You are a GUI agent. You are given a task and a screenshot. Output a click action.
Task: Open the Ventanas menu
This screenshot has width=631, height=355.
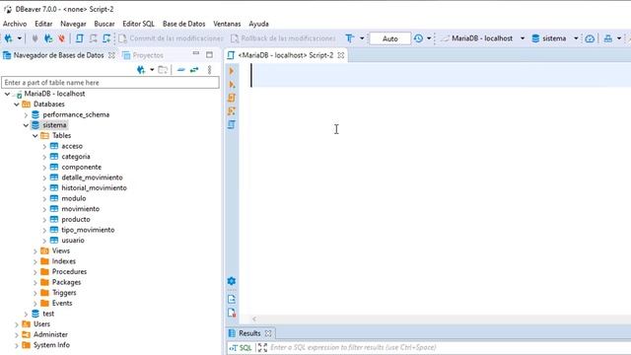(x=227, y=24)
